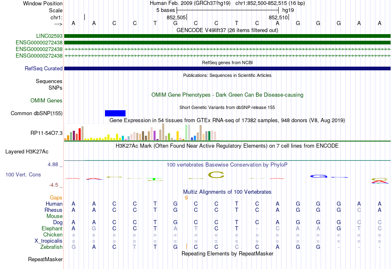Click the Short Genetic Variants from dbSNP title

[227, 107]
